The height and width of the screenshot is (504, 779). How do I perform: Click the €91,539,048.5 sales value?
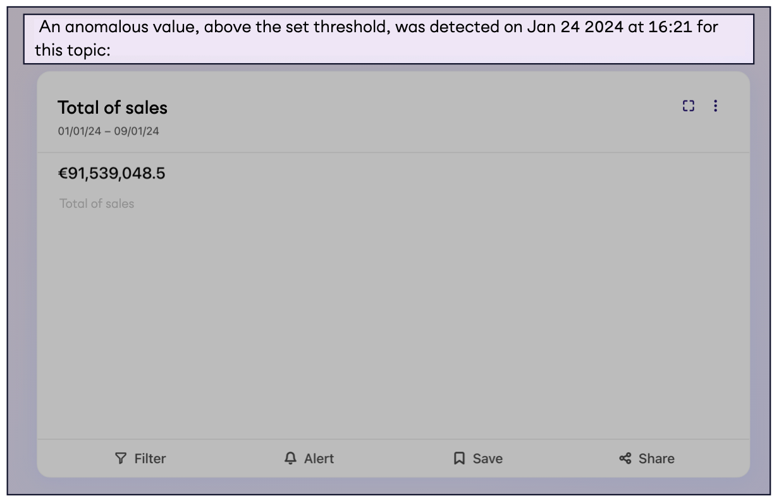[x=111, y=174]
